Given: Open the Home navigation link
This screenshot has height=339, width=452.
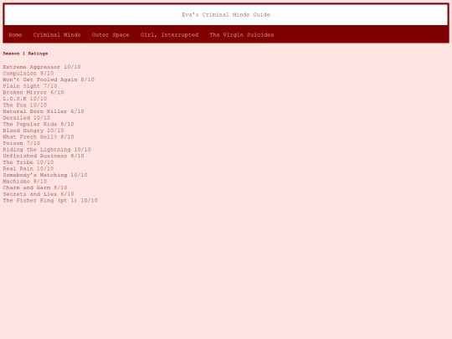Looking at the screenshot, I should [x=15, y=35].
